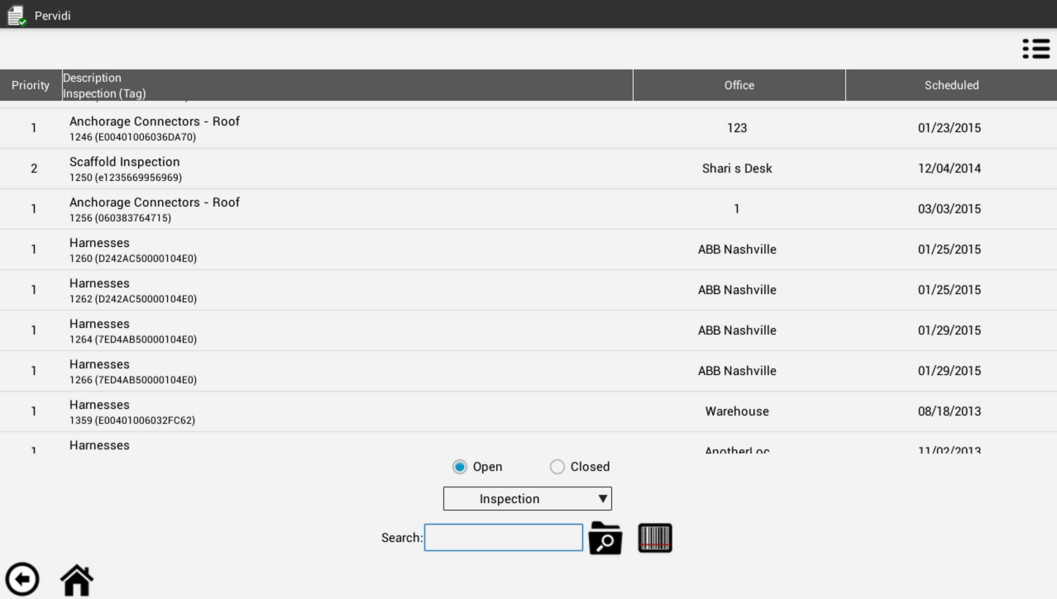Screen dimensions: 1057x599
Task: Focus the Search input field
Action: tap(503, 537)
